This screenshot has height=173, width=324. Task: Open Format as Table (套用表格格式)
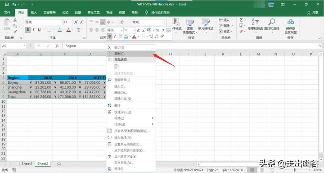coord(190,26)
